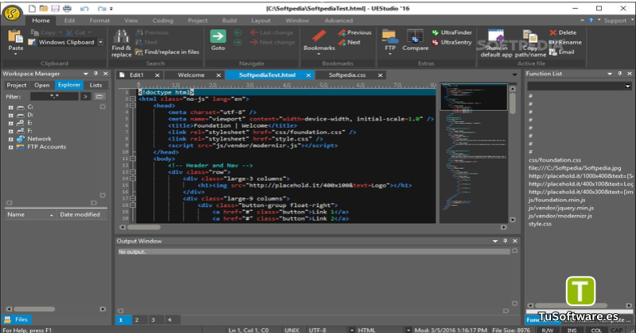636x333 pixels.
Task: Click Copy path/name icon
Action: (x=530, y=36)
